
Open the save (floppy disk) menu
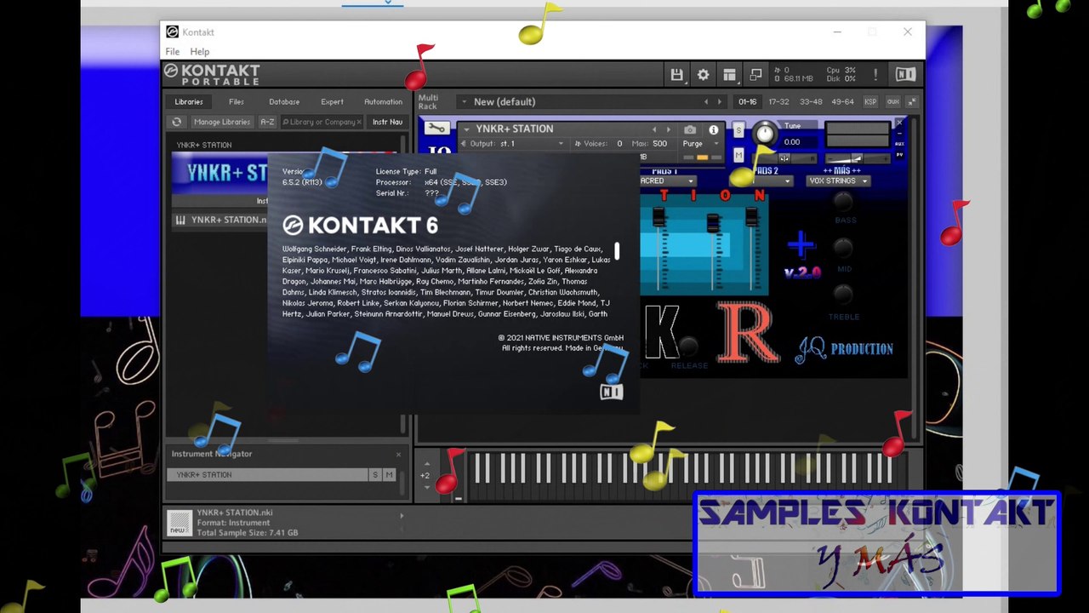coord(676,75)
